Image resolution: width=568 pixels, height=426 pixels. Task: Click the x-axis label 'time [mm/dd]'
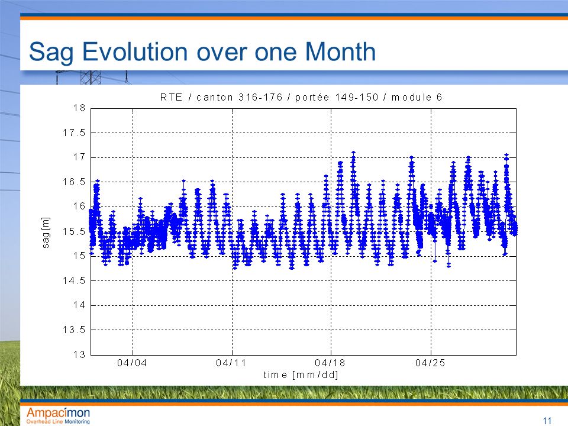click(301, 375)
